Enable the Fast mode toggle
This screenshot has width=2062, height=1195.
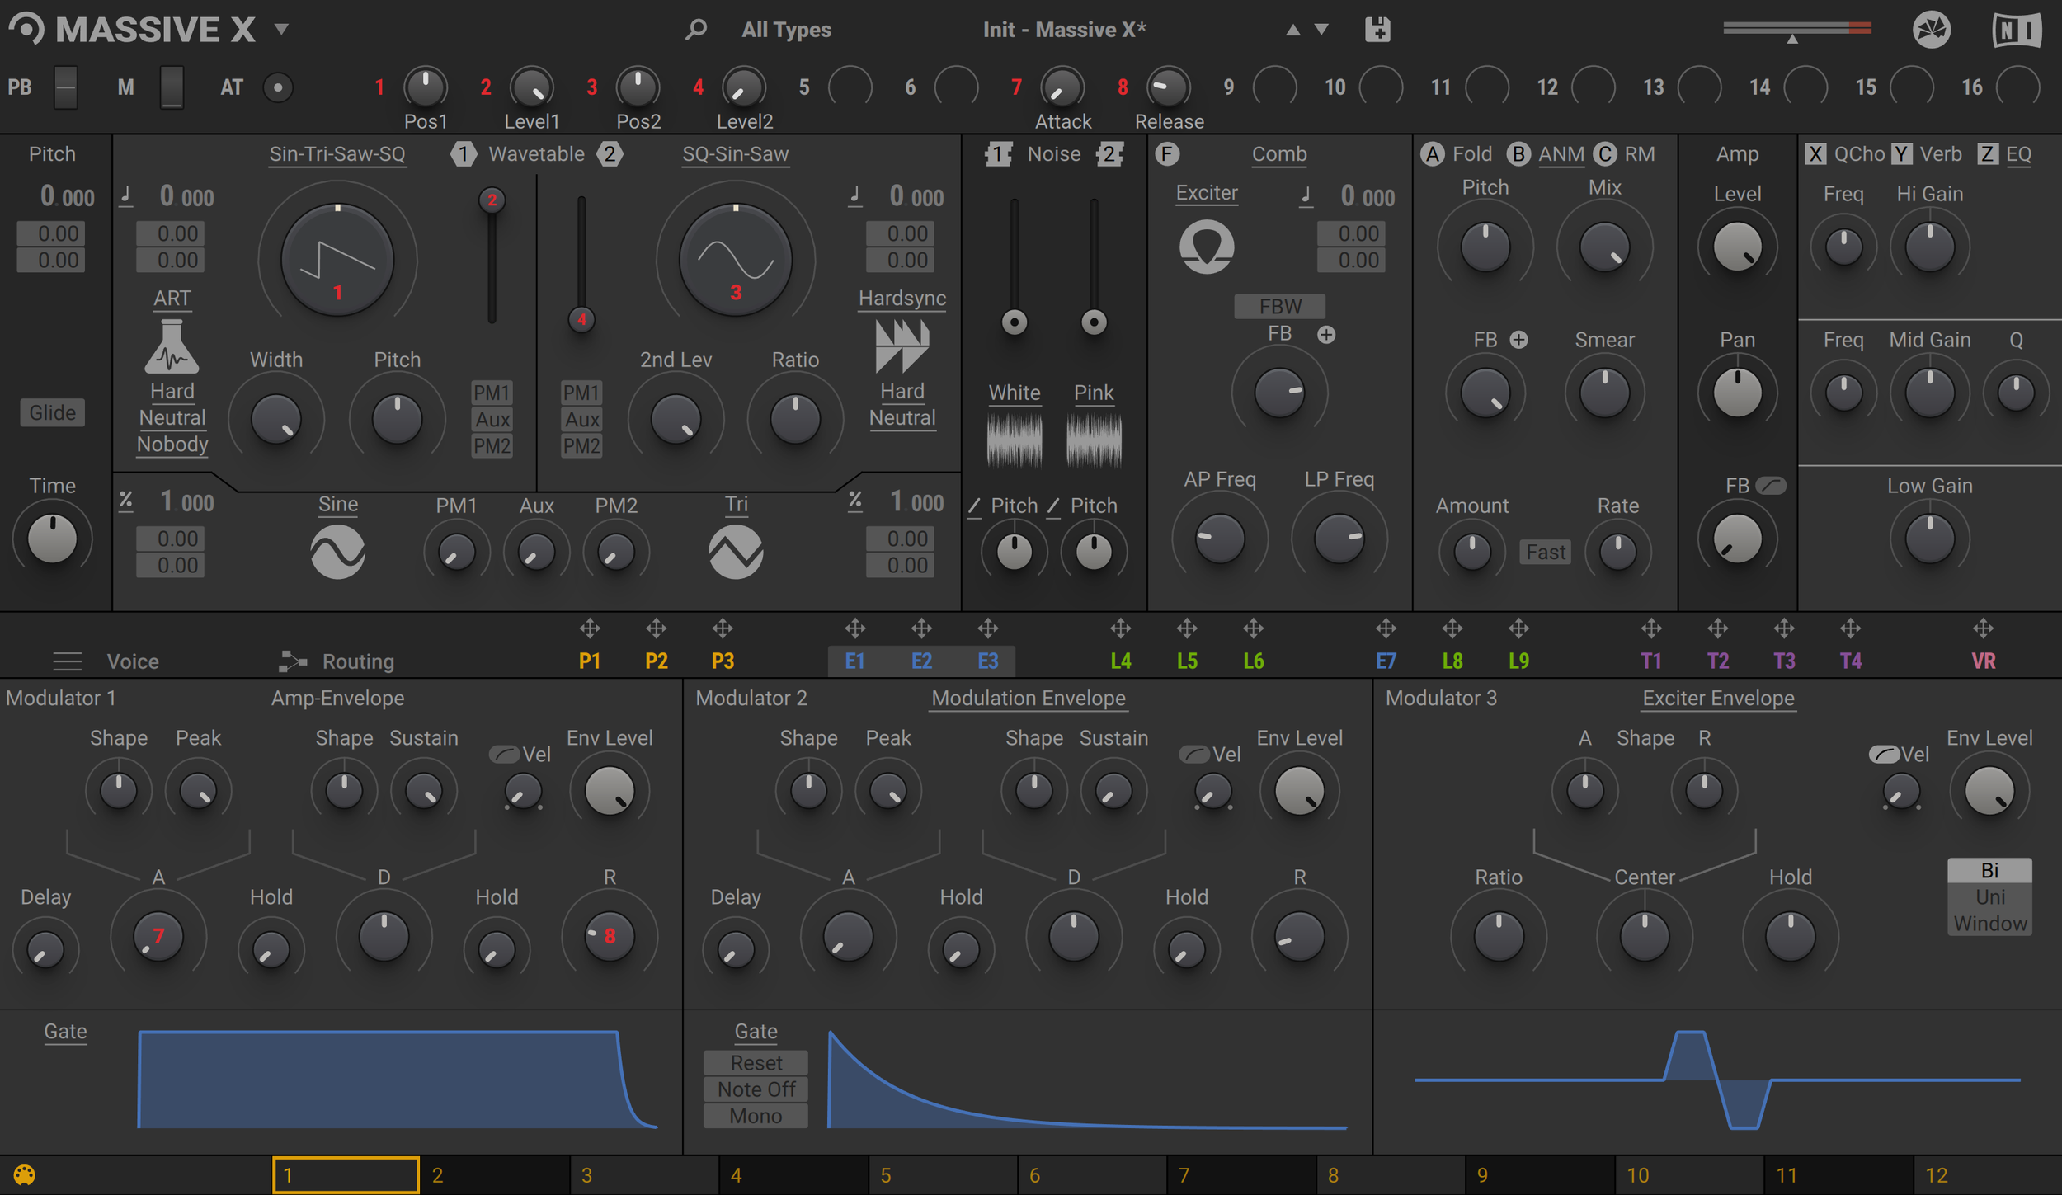pos(1545,552)
